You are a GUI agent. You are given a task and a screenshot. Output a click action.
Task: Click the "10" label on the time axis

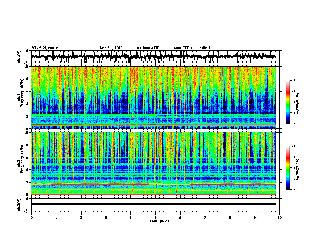coord(280,218)
